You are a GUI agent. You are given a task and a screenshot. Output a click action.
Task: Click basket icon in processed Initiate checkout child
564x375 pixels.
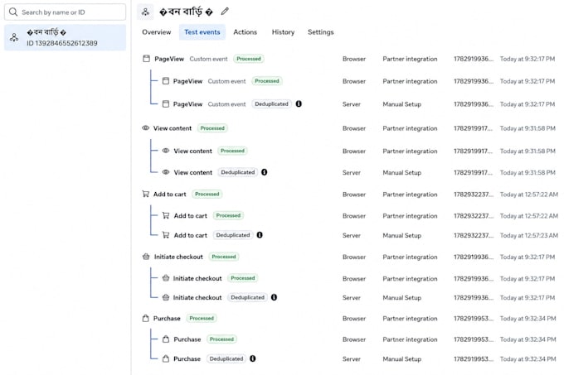click(x=165, y=278)
